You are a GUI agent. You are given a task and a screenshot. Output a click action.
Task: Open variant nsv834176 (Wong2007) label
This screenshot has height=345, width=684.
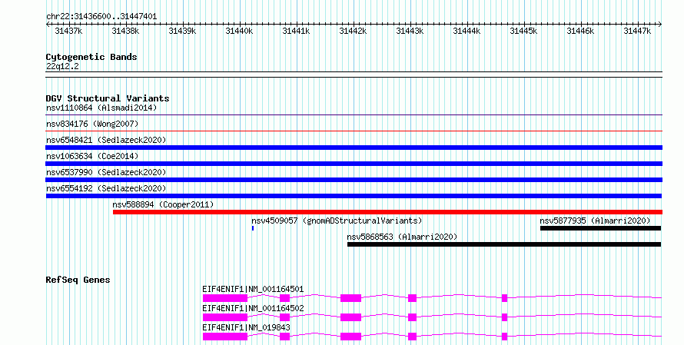[x=92, y=124]
